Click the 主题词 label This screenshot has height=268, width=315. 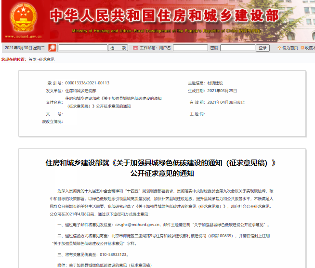(197, 114)
